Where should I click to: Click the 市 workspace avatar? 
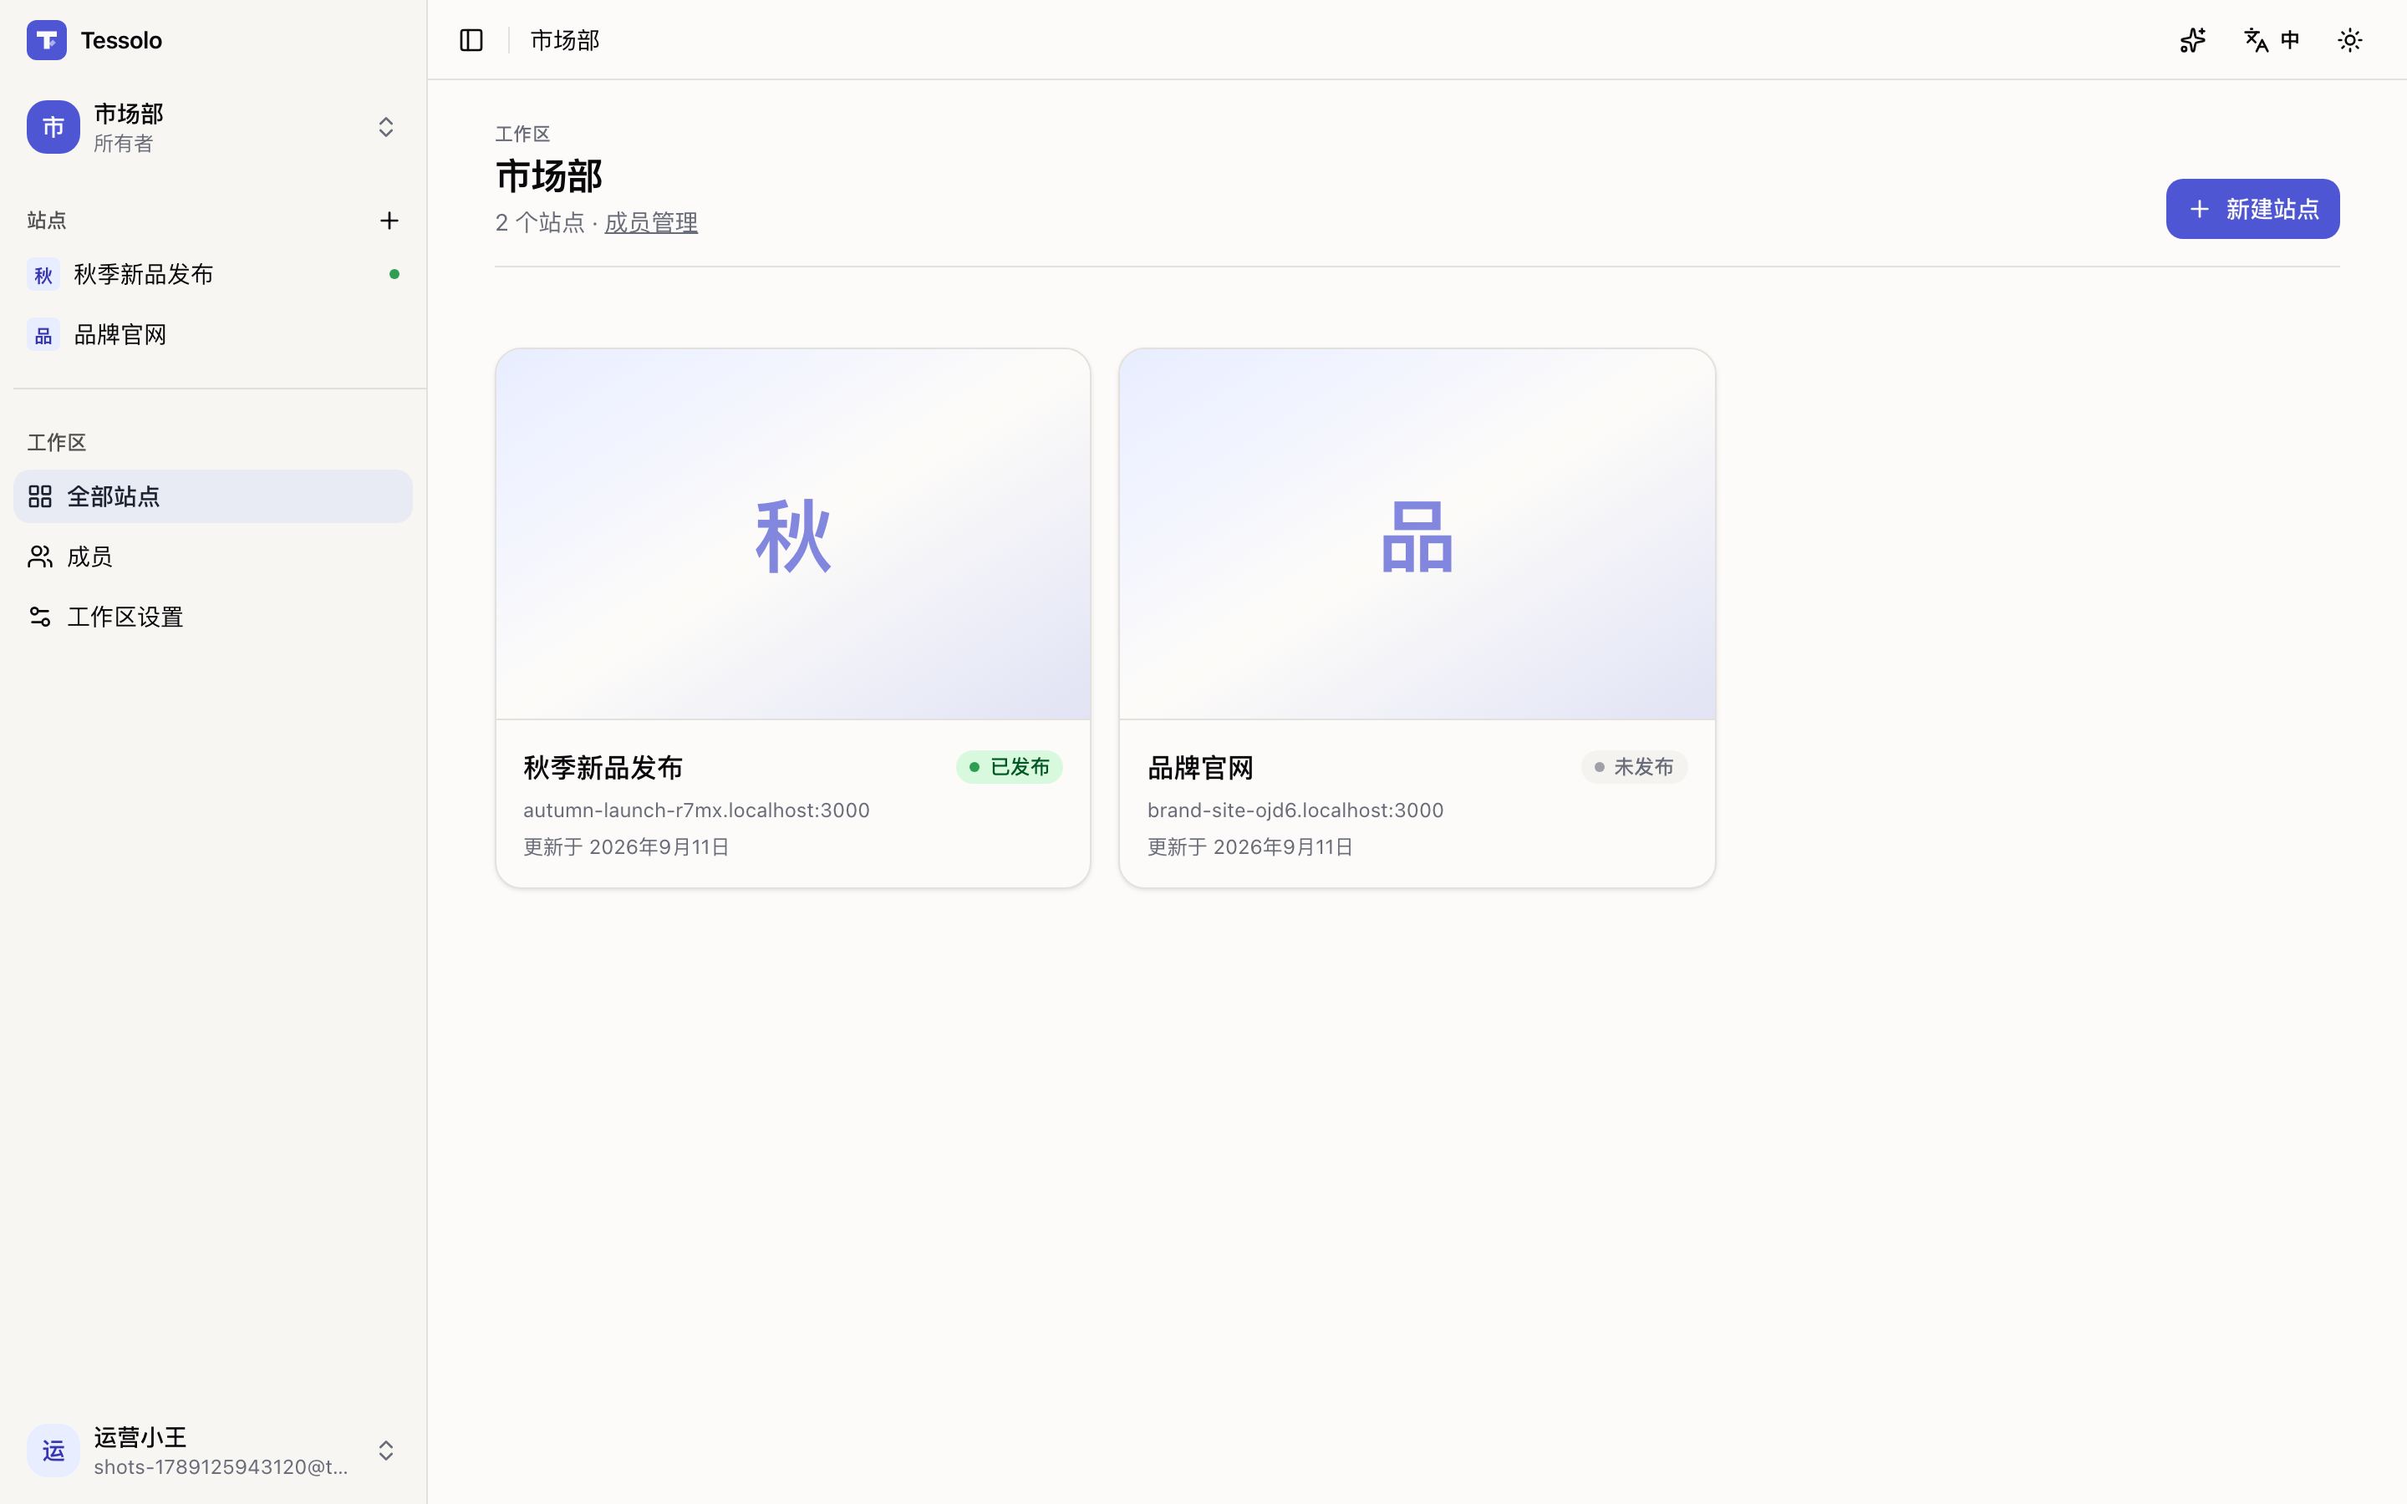pos(53,127)
